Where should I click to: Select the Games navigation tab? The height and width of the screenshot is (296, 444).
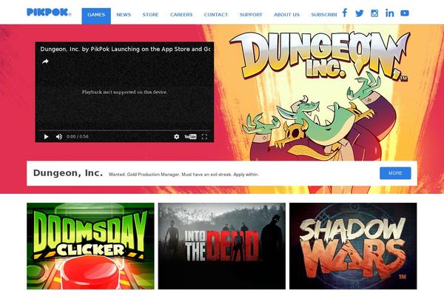coord(96,16)
